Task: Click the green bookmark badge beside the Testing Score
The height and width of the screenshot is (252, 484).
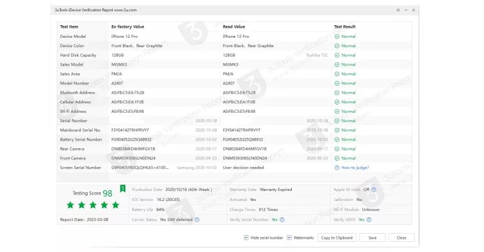Action: point(122,188)
